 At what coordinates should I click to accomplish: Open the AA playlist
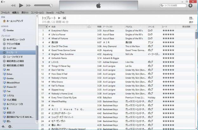[6, 70]
